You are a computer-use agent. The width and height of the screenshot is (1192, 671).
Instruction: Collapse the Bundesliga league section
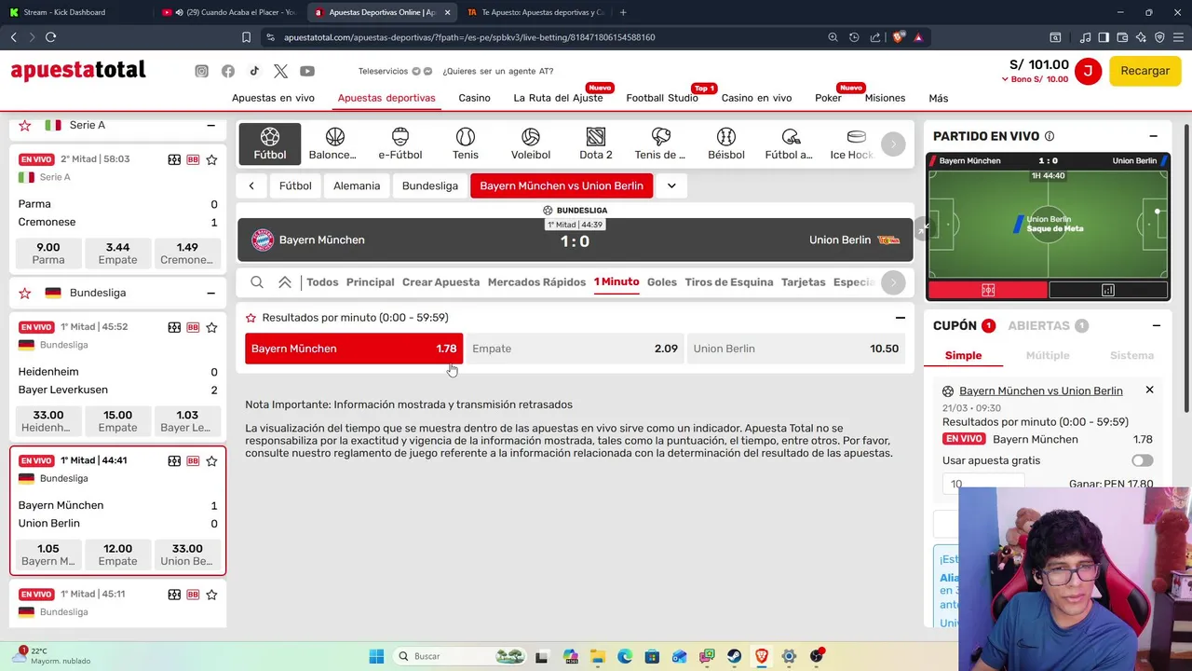click(210, 293)
